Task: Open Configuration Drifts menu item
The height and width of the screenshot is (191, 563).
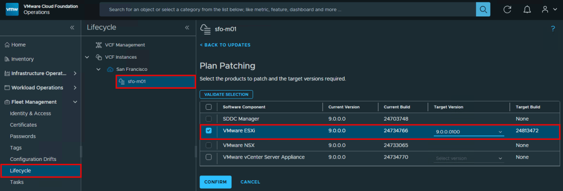Action: tap(33, 159)
